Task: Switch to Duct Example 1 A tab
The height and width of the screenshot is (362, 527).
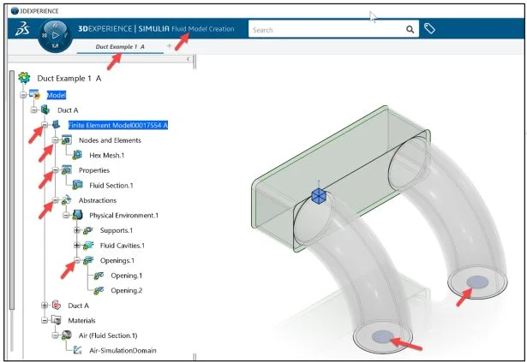Action: pos(120,47)
